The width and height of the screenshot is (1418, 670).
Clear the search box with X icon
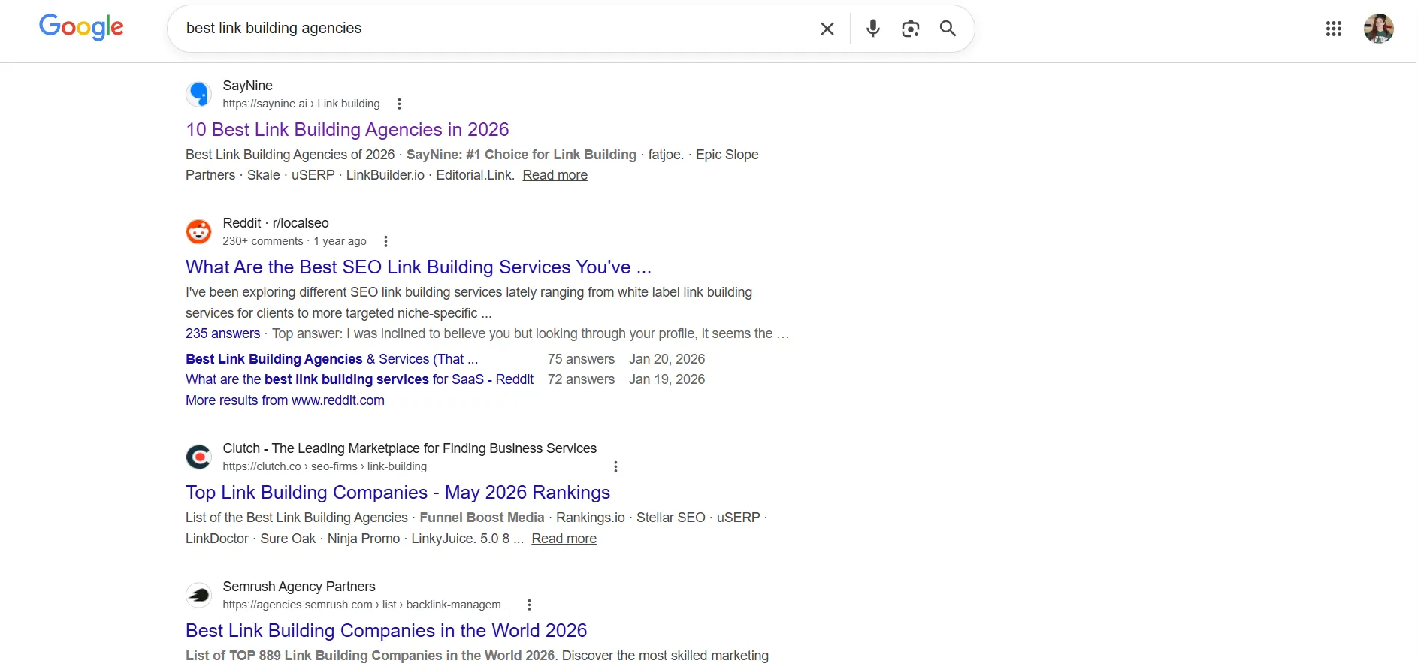pyautogui.click(x=827, y=29)
